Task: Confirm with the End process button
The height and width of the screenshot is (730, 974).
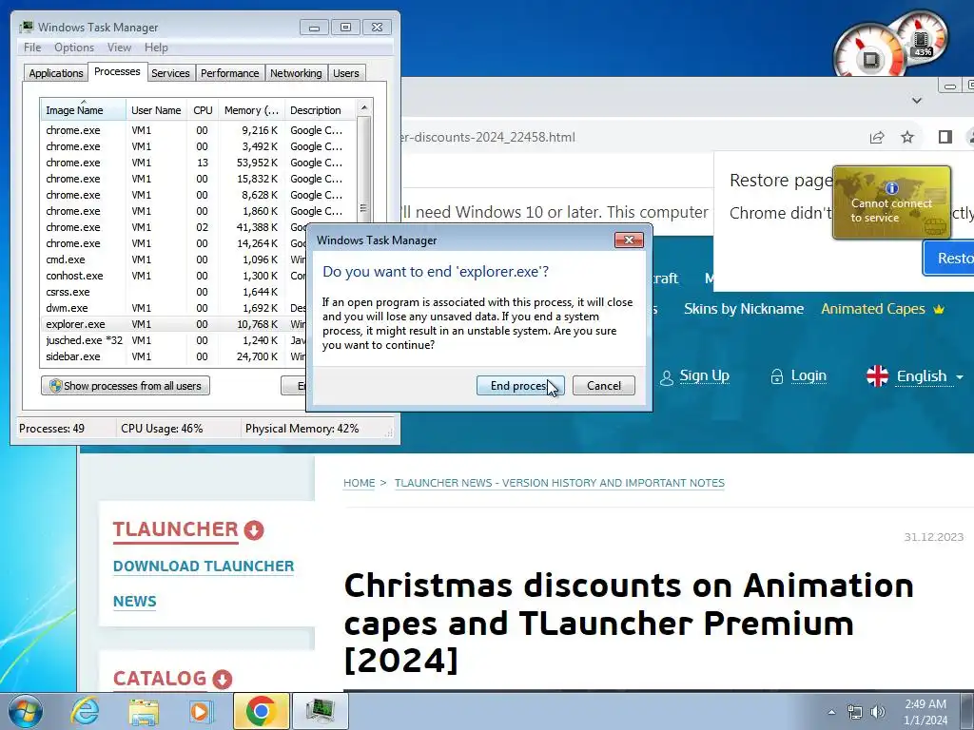Action: (520, 386)
